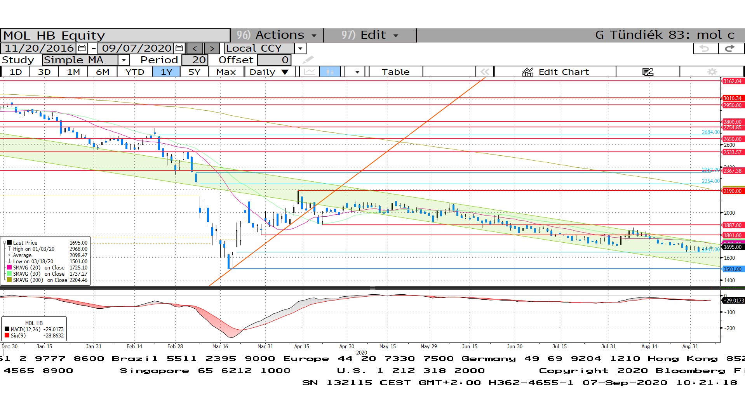Switch to line chart type icon
The height and width of the screenshot is (398, 745).
310,72
